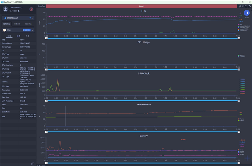Click the label1 red label bar
This screenshot has width=252, height=166.
click(x=141, y=6)
